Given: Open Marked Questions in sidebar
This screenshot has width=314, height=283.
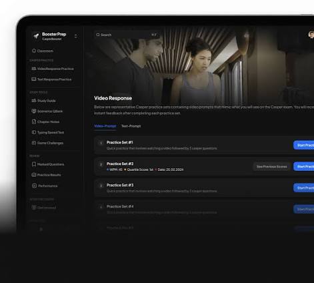Looking at the screenshot, I should pyautogui.click(x=48, y=164).
